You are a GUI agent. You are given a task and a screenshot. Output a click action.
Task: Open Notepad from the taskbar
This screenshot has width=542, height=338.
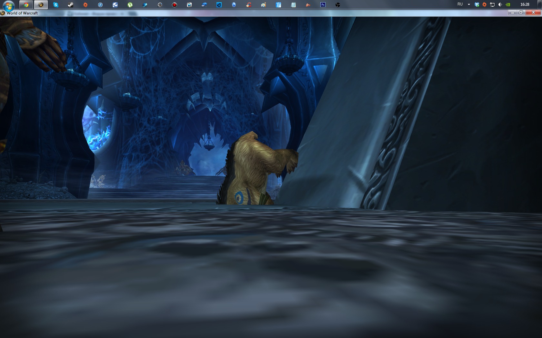click(x=293, y=5)
